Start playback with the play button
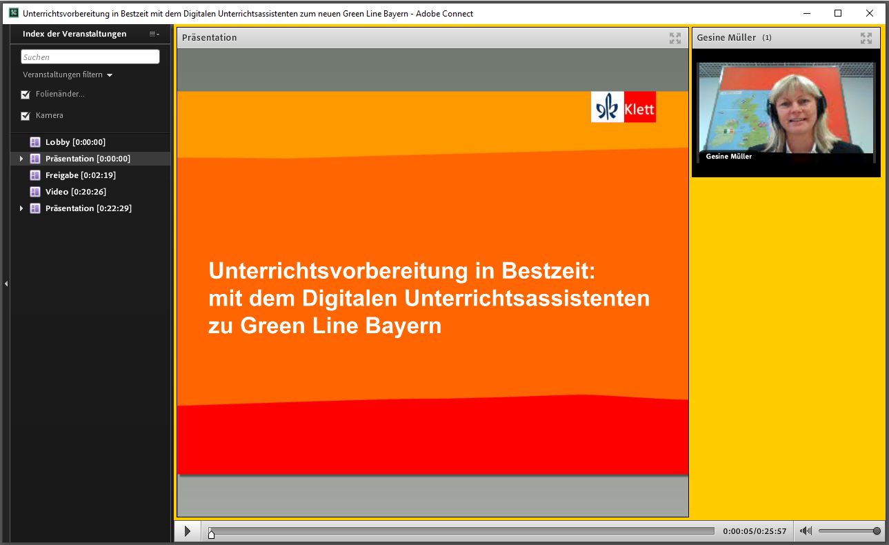The width and height of the screenshot is (889, 545). (187, 531)
